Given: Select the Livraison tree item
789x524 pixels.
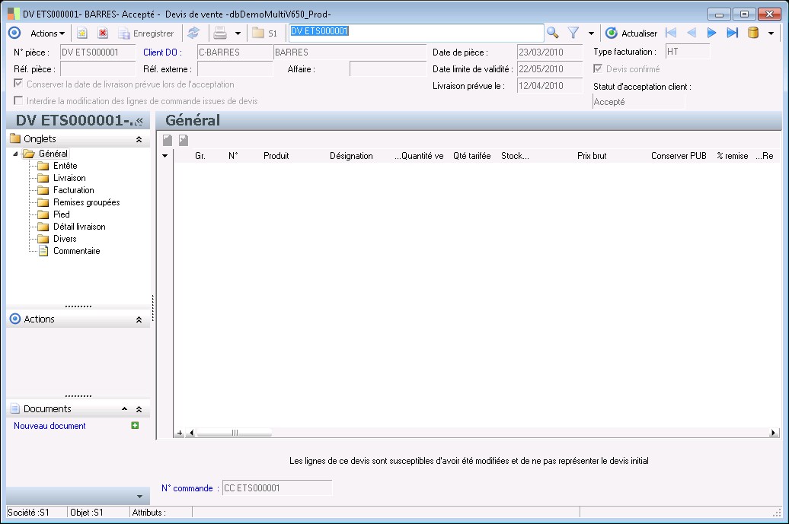Looking at the screenshot, I should pos(69,178).
